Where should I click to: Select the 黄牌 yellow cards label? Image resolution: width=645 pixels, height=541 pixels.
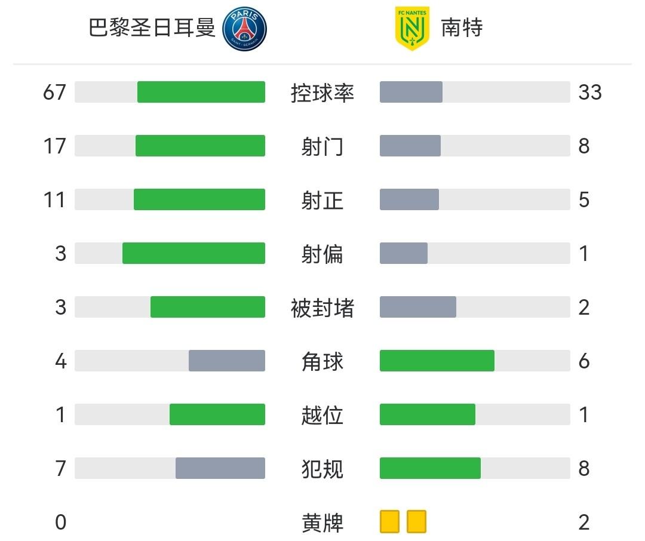pos(322,522)
